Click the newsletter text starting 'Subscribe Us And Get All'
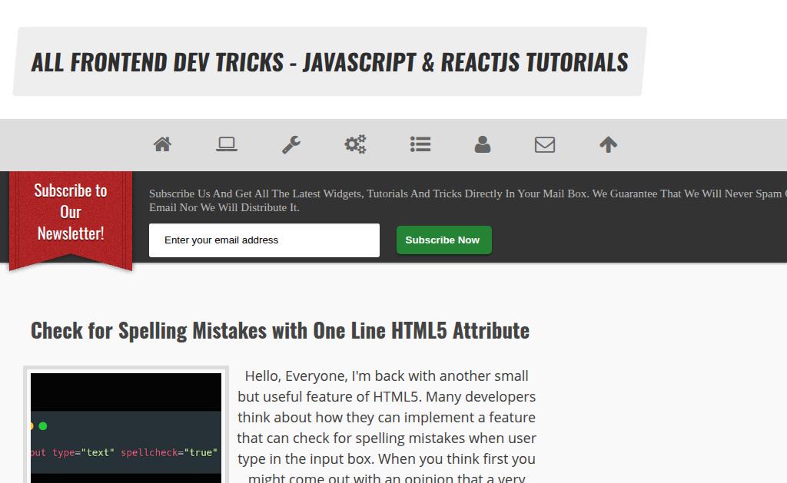 pos(468,200)
